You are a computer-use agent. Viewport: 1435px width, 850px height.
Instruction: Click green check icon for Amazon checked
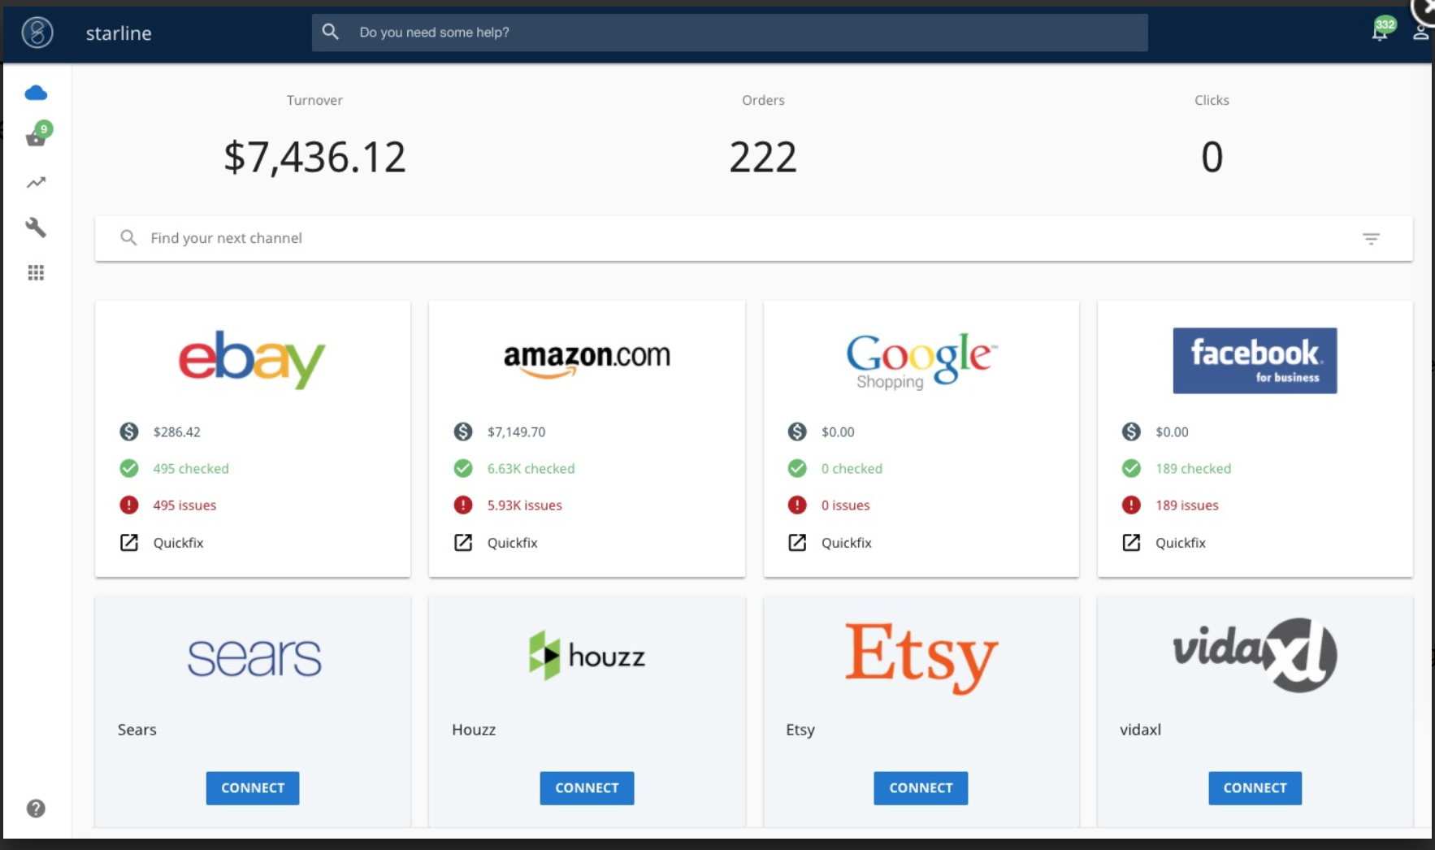(x=463, y=469)
